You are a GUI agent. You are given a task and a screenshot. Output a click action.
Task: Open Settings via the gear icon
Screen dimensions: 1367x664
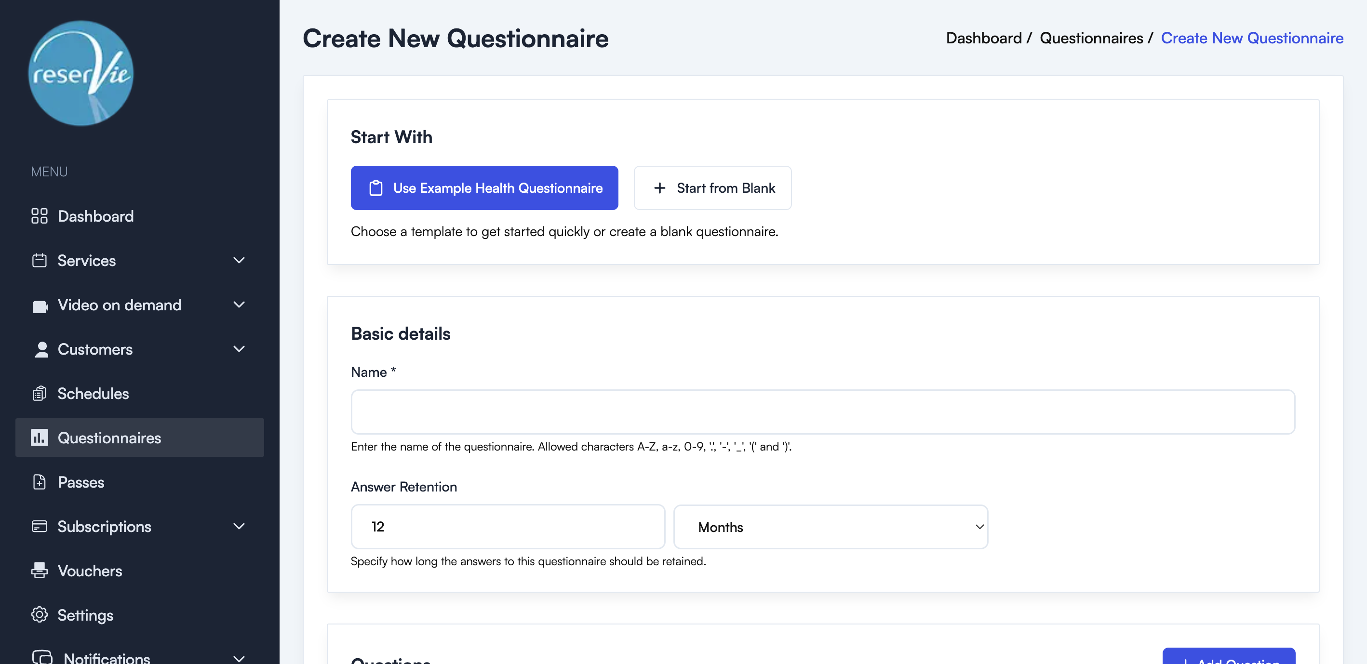[x=40, y=615]
